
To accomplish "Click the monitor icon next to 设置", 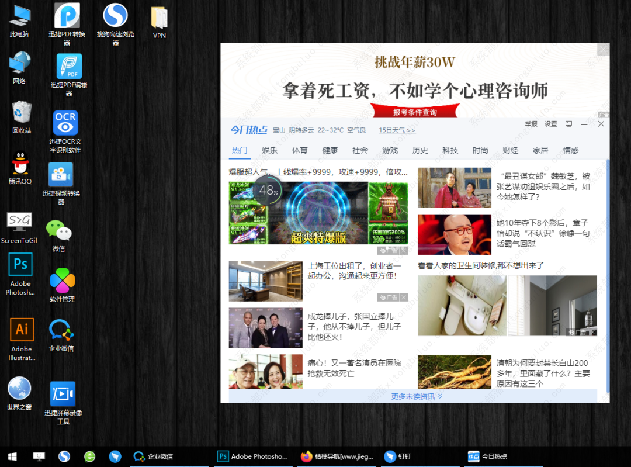I will (x=568, y=124).
